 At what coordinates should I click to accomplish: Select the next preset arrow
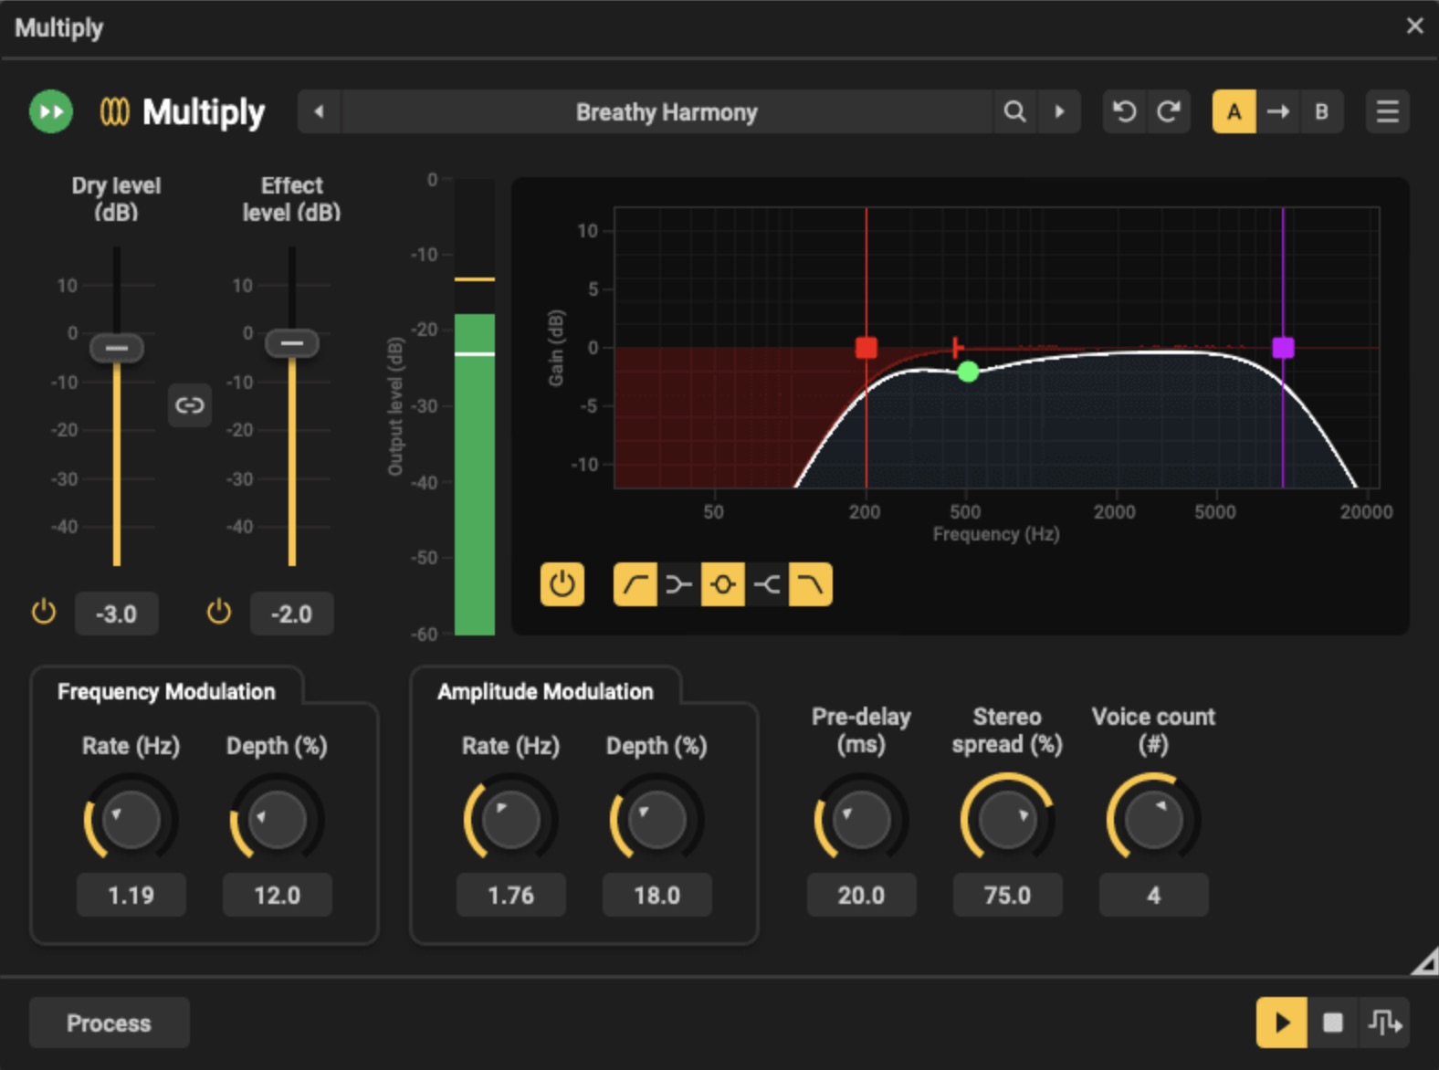tap(1059, 112)
